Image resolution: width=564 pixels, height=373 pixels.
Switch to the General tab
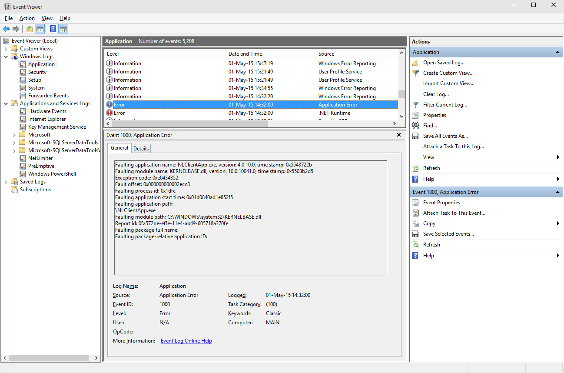pyautogui.click(x=119, y=148)
